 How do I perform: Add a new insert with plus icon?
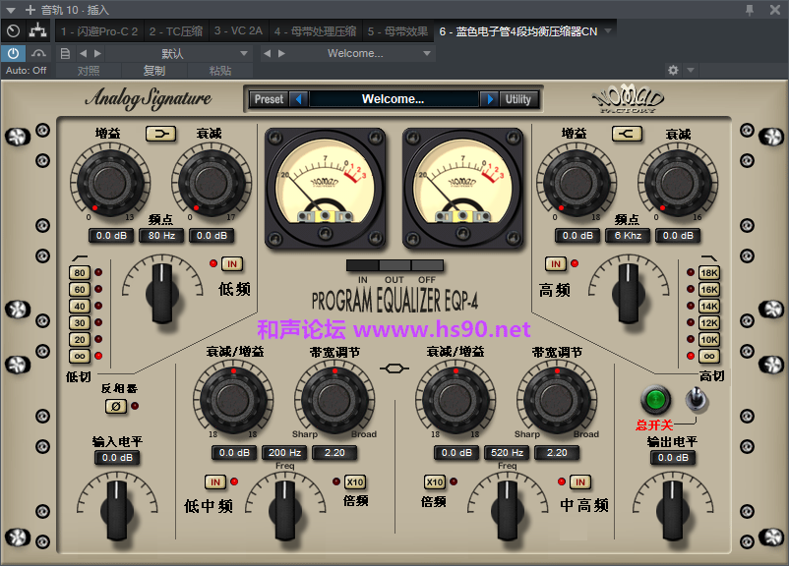pyautogui.click(x=30, y=10)
